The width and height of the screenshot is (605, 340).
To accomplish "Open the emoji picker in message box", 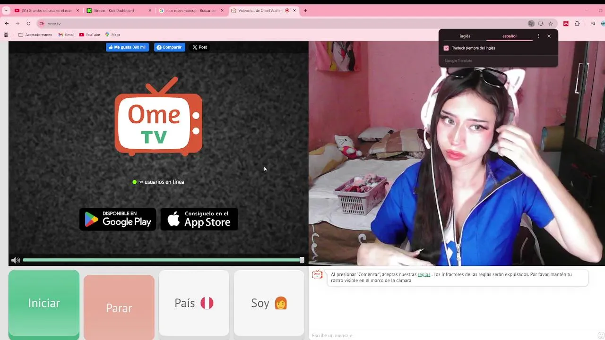I will point(601,335).
